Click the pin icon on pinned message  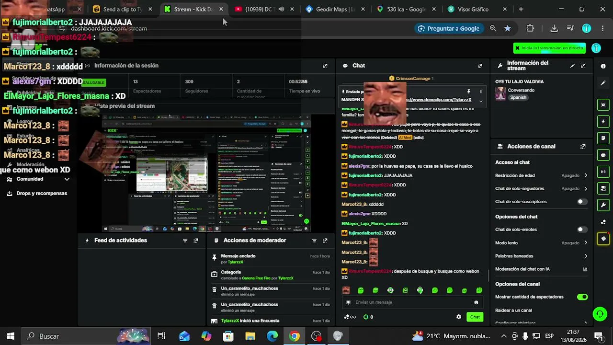tap(469, 91)
